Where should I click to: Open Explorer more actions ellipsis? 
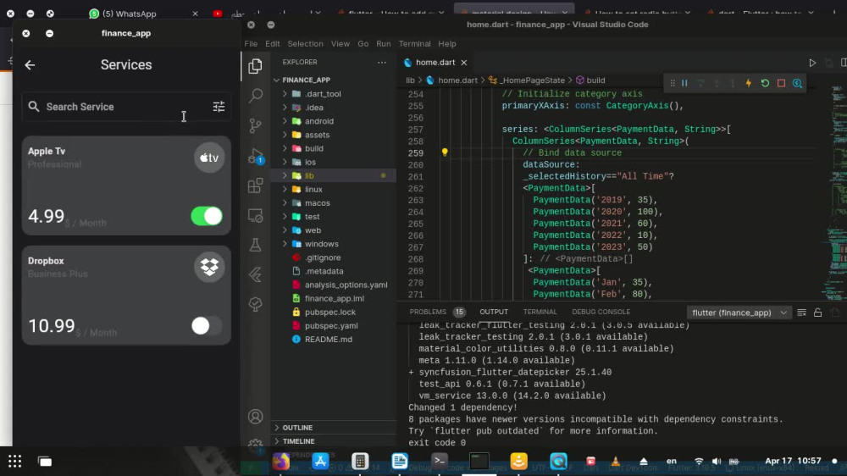click(382, 62)
